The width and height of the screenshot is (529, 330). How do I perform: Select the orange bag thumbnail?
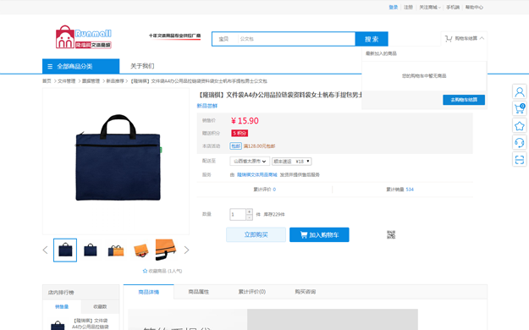click(141, 250)
